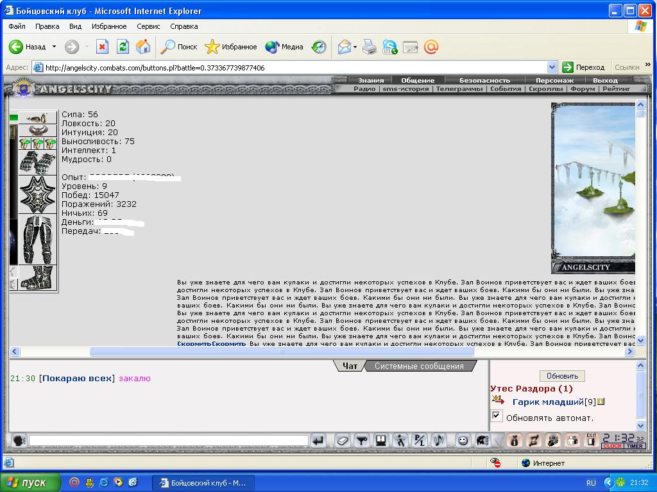The height and width of the screenshot is (492, 657).
Task: Clear the chat with the eraser icon
Action: pyautogui.click(x=343, y=440)
